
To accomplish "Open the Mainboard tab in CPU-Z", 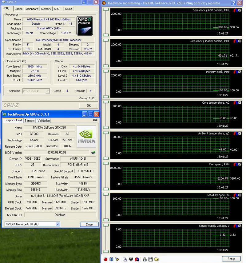I will [32, 9].
